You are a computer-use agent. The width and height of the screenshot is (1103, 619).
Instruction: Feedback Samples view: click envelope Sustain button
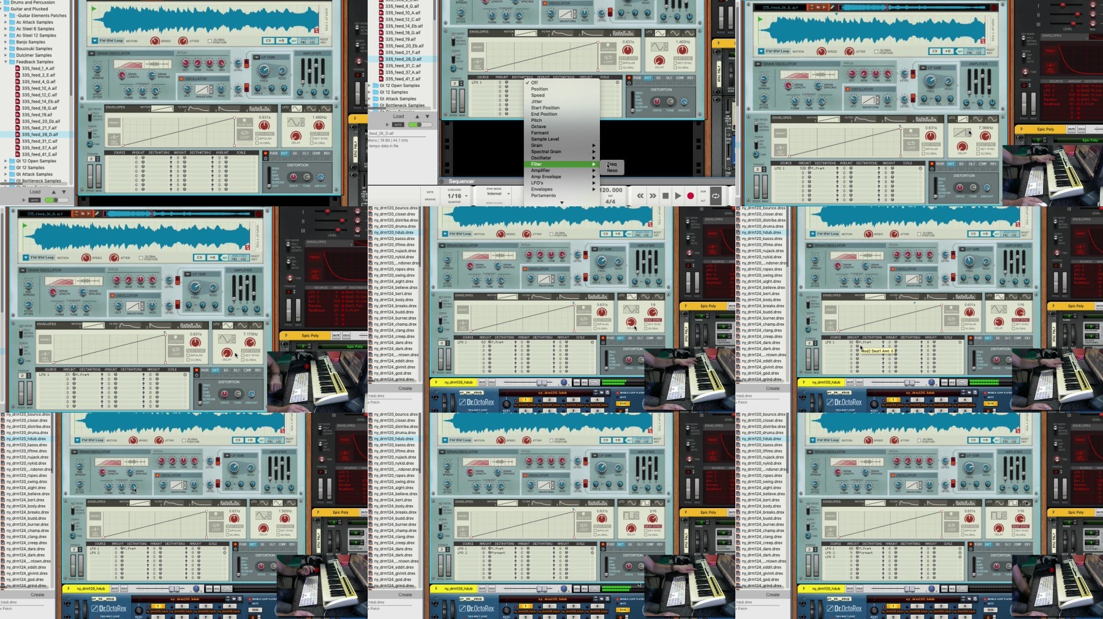(245, 124)
